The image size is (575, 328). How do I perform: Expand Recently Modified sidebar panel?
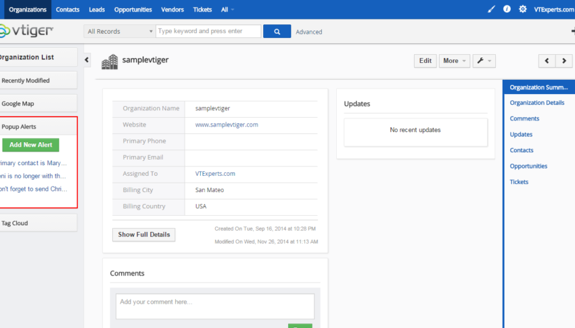38,80
